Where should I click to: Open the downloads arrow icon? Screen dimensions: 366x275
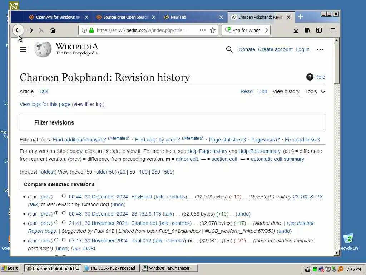[x=296, y=30]
